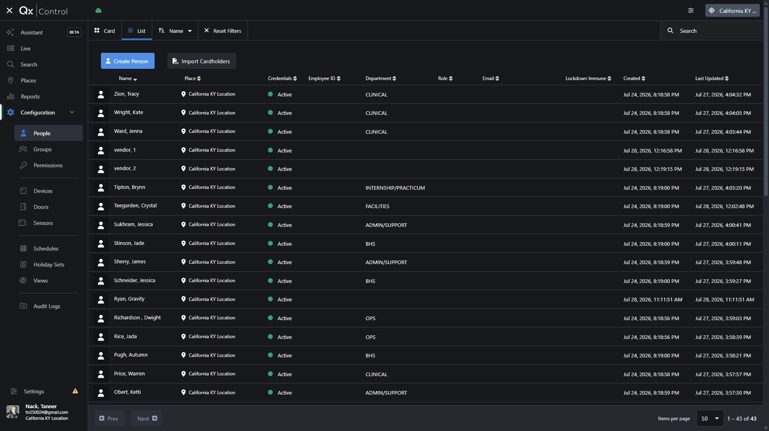
Task: Close the sidebar with the X icon
Action: tap(10, 10)
